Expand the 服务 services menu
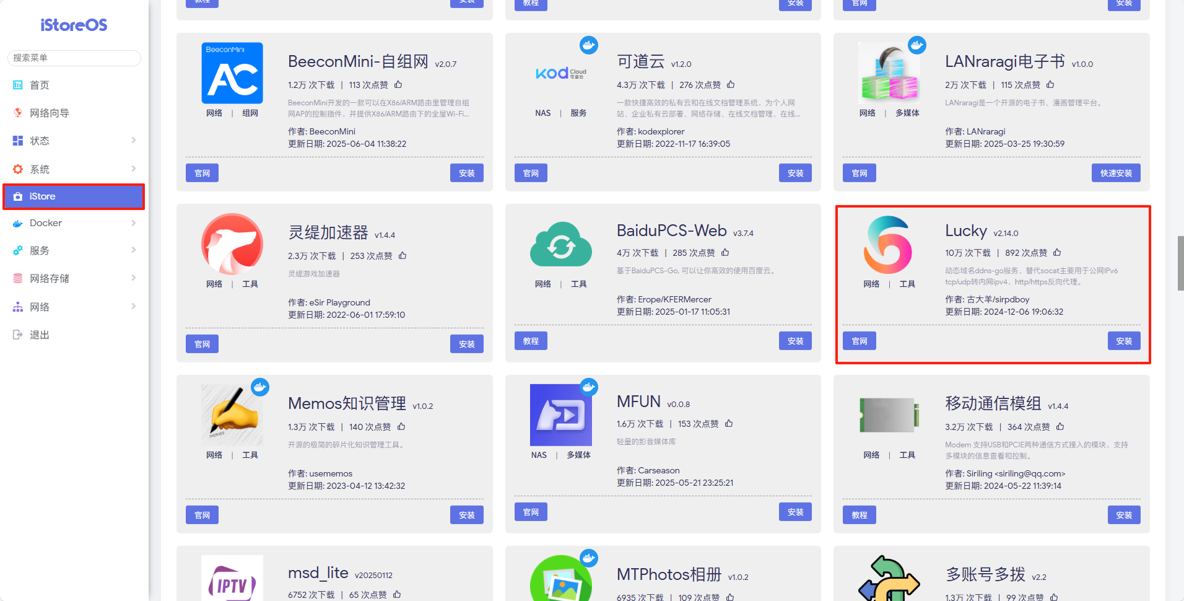Screen dimensions: 1184x601 pos(74,250)
